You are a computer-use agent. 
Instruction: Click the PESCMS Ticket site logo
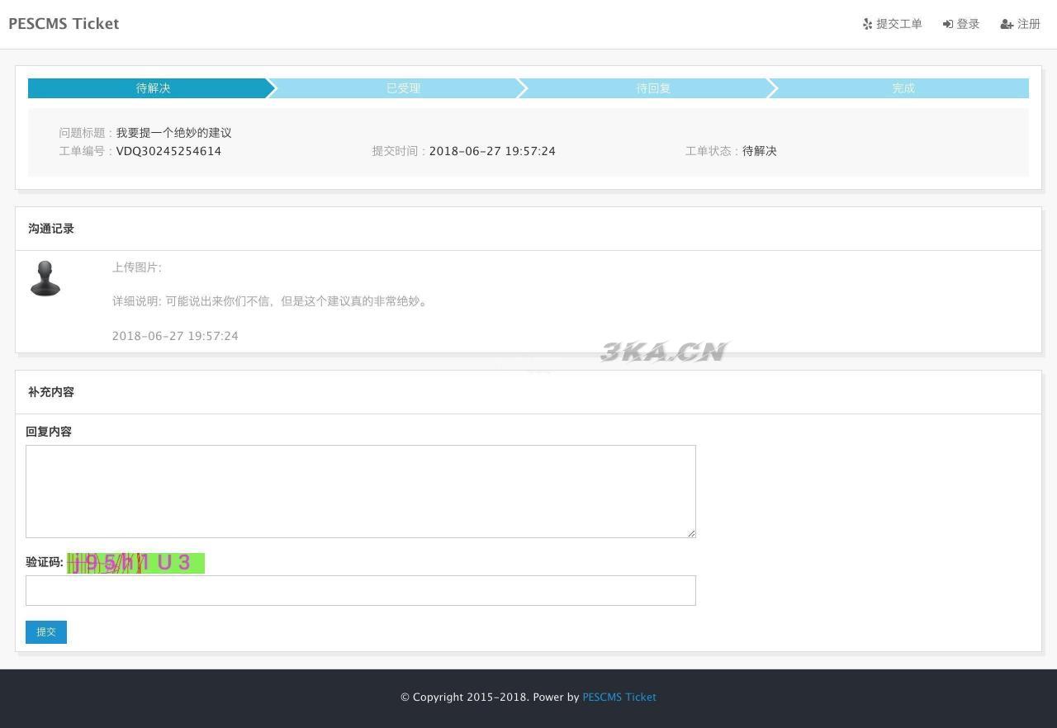(64, 24)
